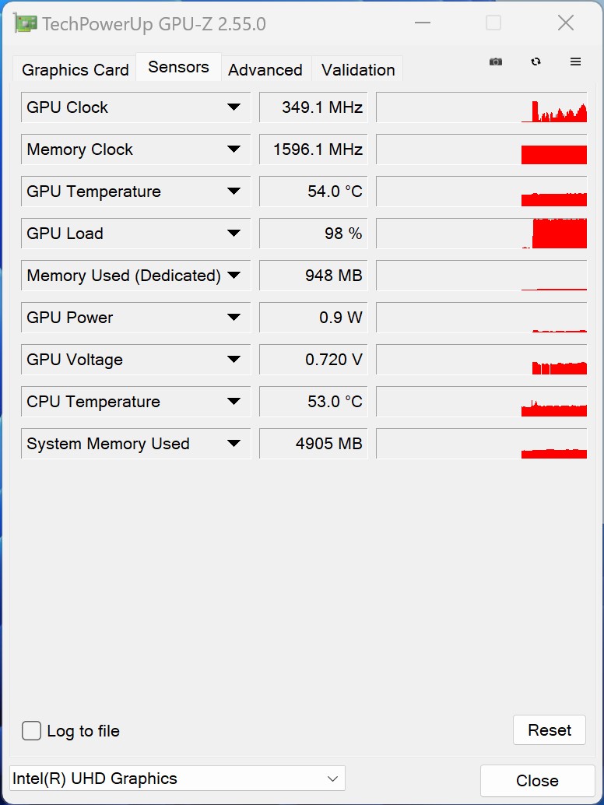Click the GPU Load history graph

(x=481, y=234)
